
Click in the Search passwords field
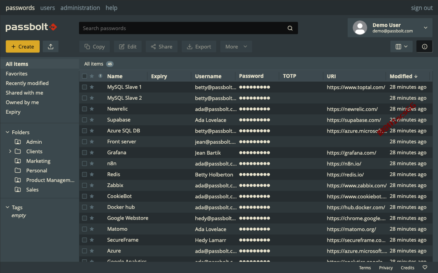189,28
